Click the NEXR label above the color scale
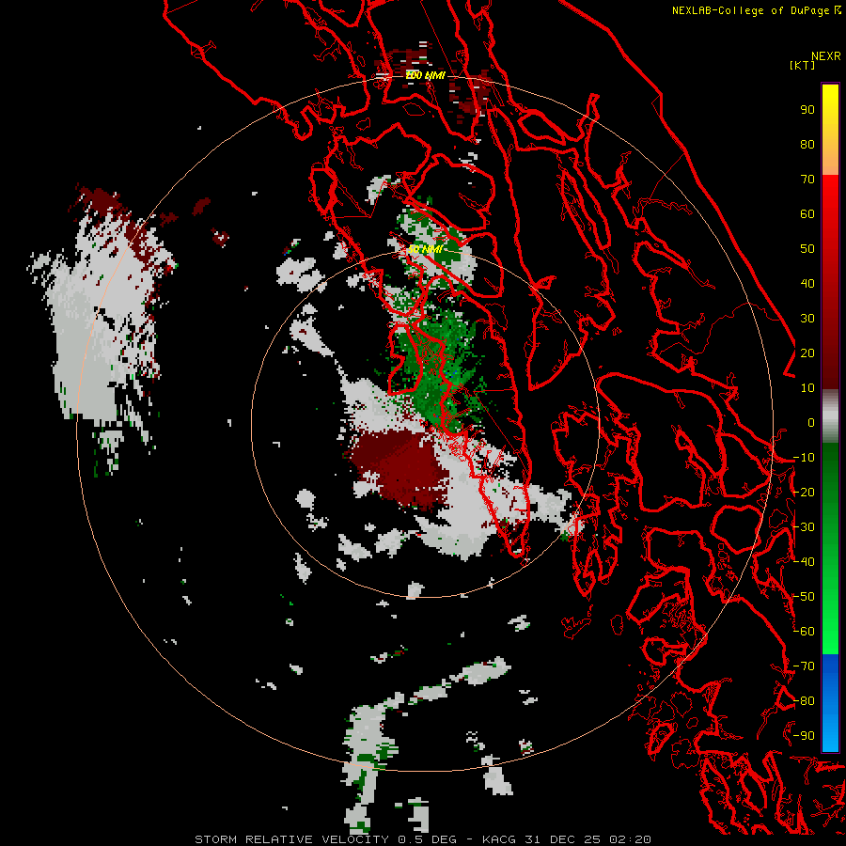The width and height of the screenshot is (846, 846). point(825,56)
